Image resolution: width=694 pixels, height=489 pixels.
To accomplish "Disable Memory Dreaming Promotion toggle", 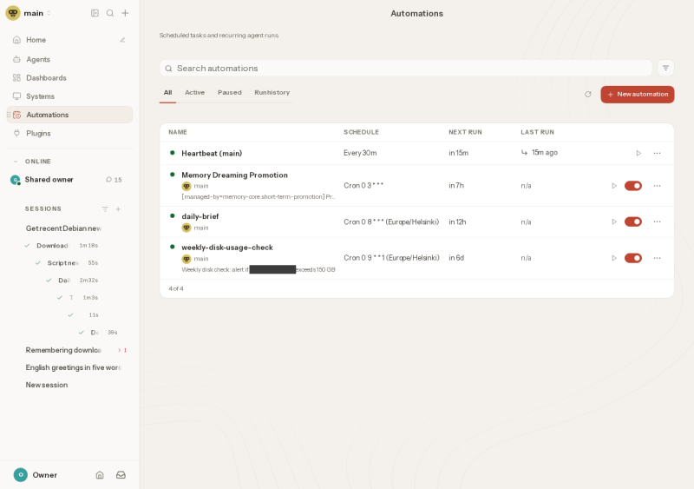I will [x=633, y=186].
